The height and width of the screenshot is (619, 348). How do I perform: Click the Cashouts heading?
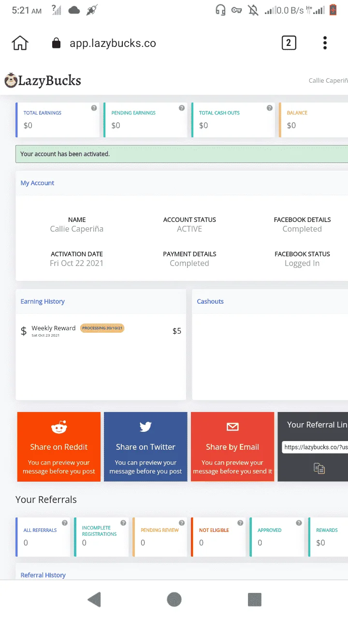click(x=210, y=301)
